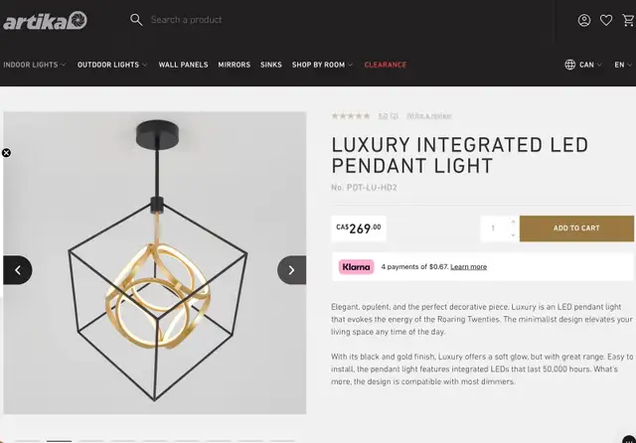Open the Wall Panels menu item
Image resolution: width=636 pixels, height=443 pixels.
click(183, 65)
